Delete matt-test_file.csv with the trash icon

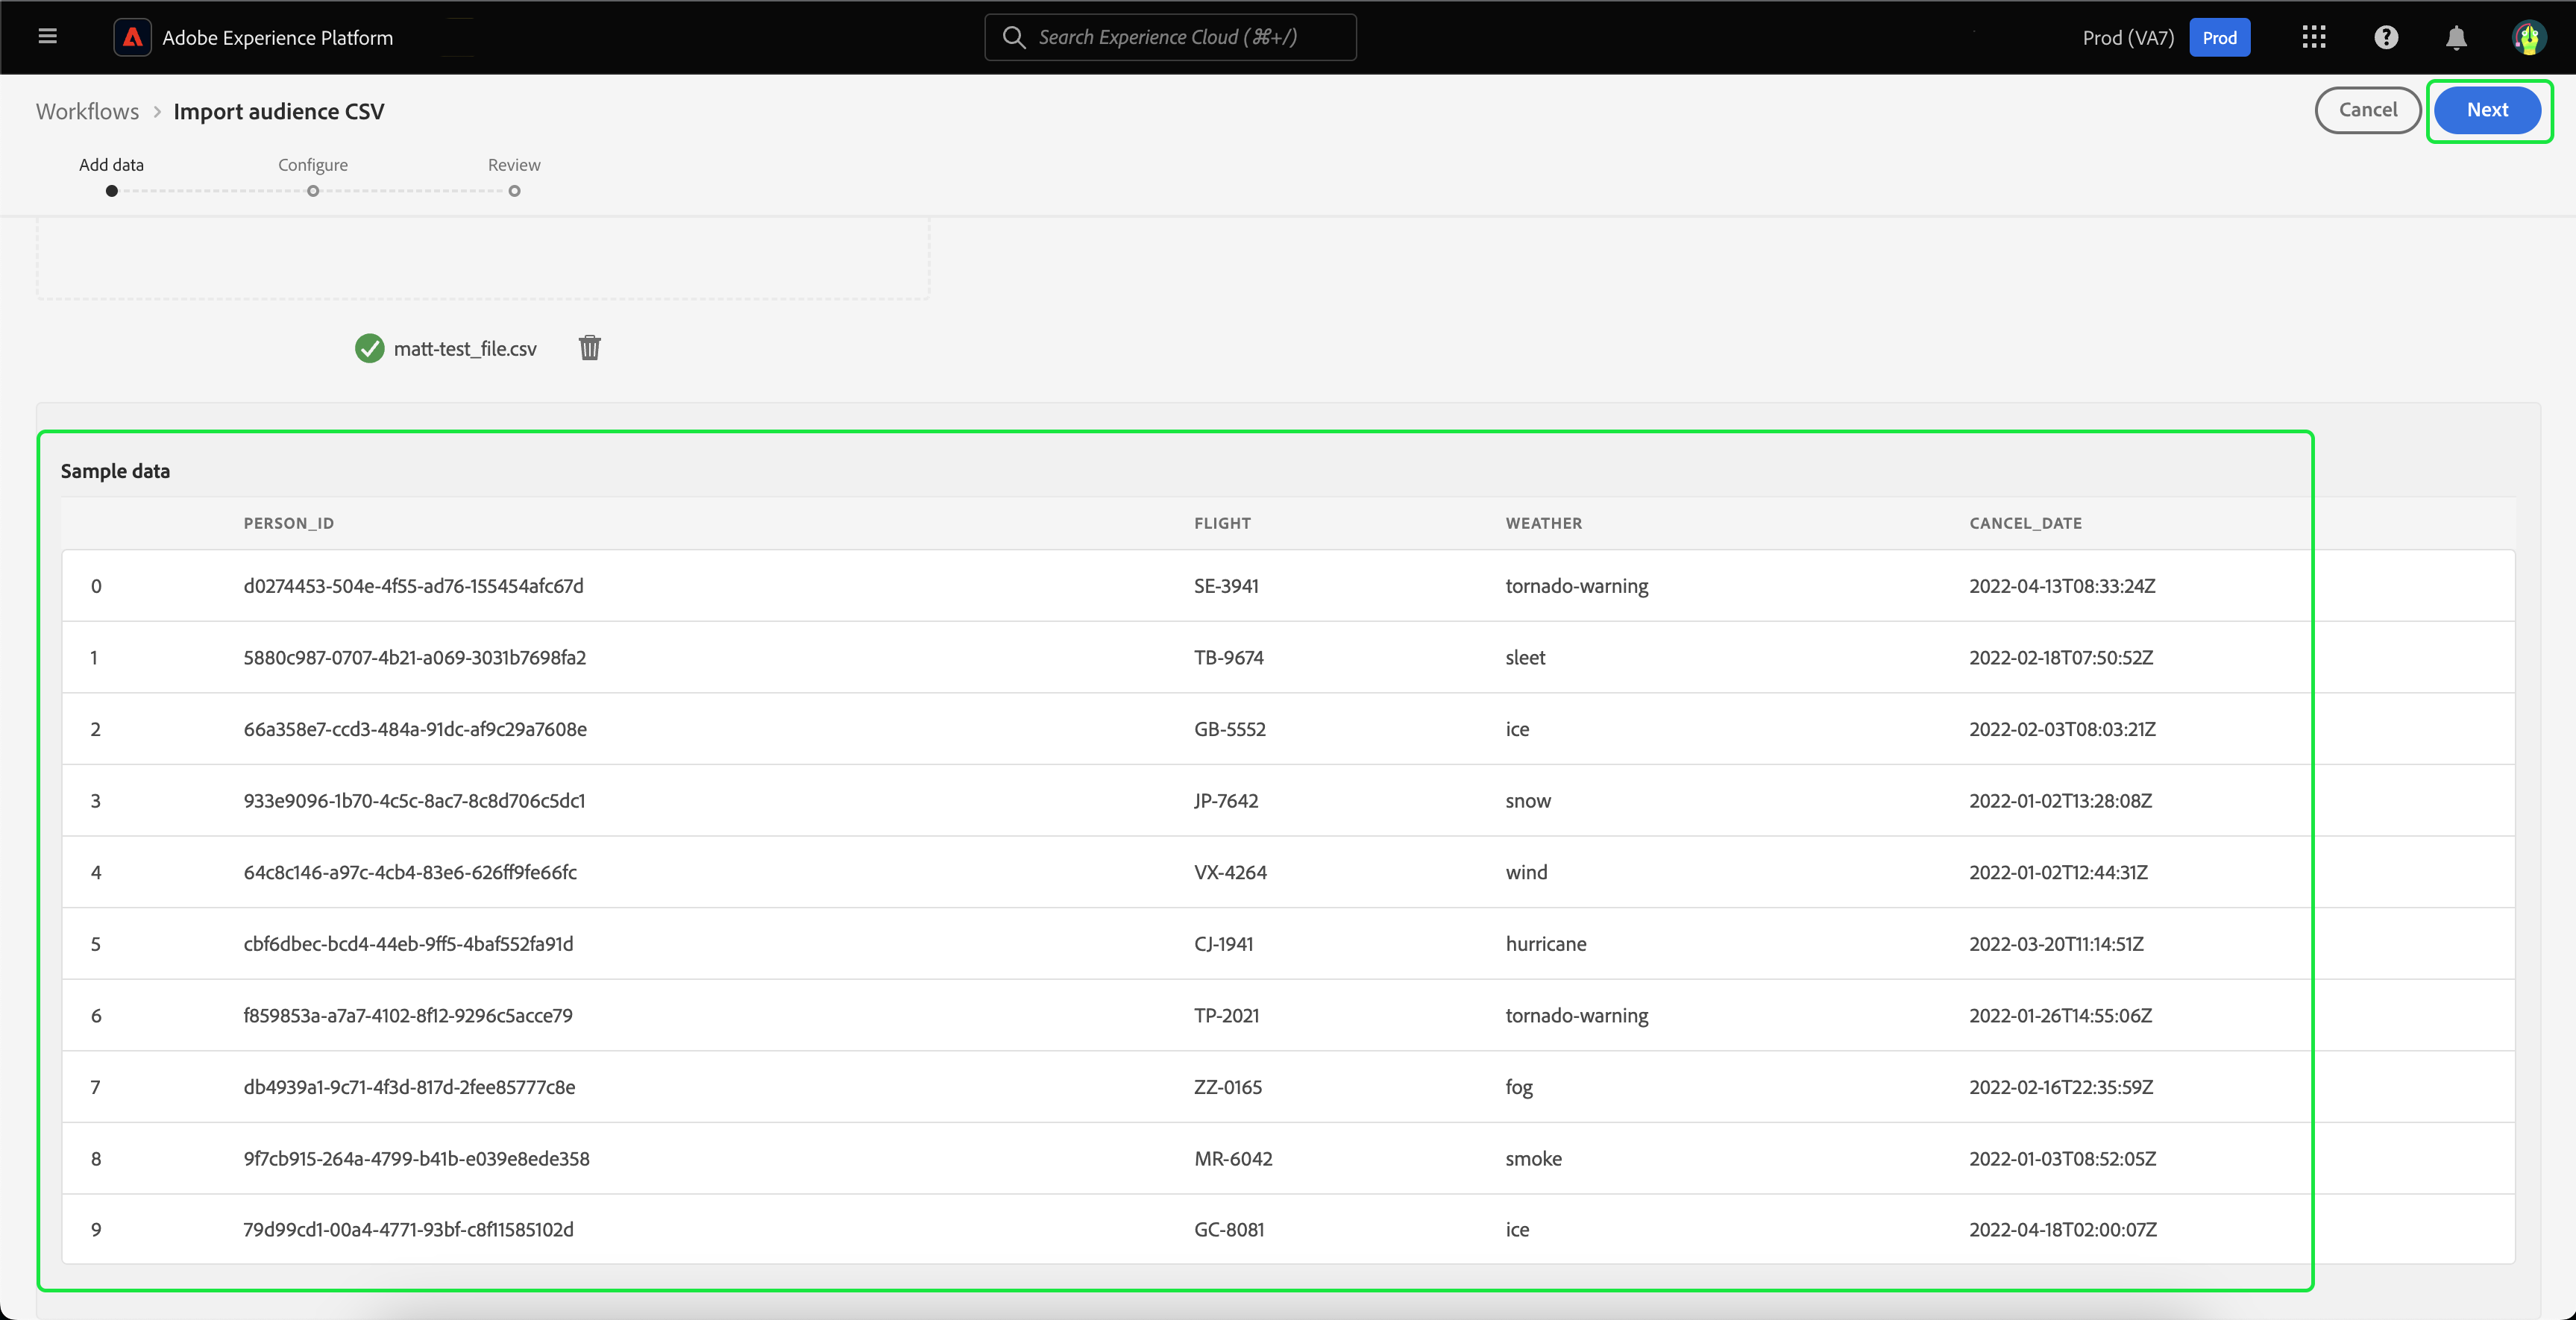click(590, 348)
